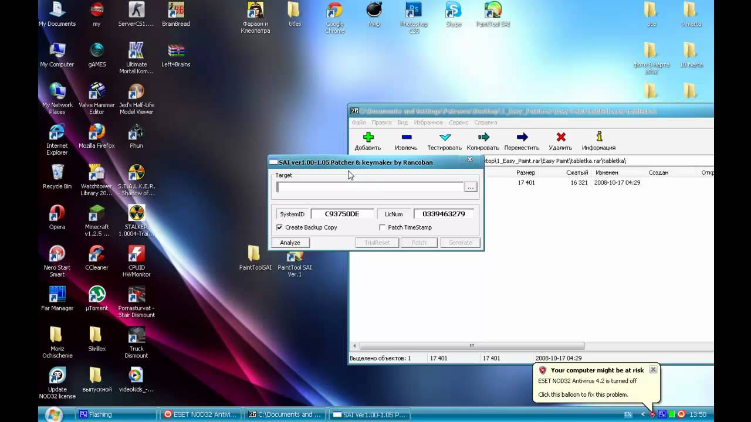
Task: Open the Избранное menu in 7-Zip
Action: (x=428, y=122)
